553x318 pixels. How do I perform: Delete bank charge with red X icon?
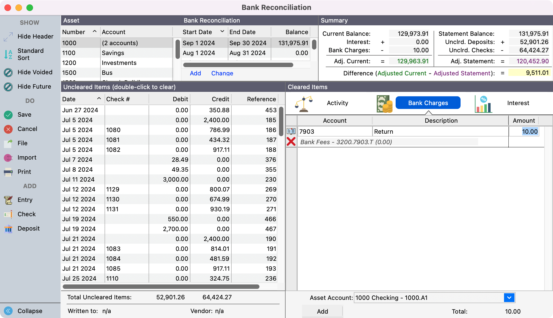coord(291,142)
